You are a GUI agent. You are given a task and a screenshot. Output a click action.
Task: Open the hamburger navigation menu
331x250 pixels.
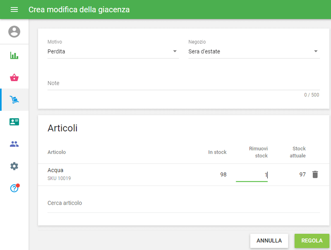14,10
